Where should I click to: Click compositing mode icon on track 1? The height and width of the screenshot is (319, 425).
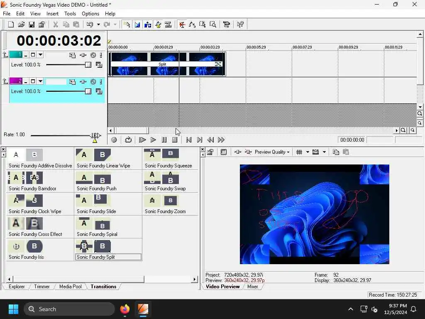tap(99, 65)
